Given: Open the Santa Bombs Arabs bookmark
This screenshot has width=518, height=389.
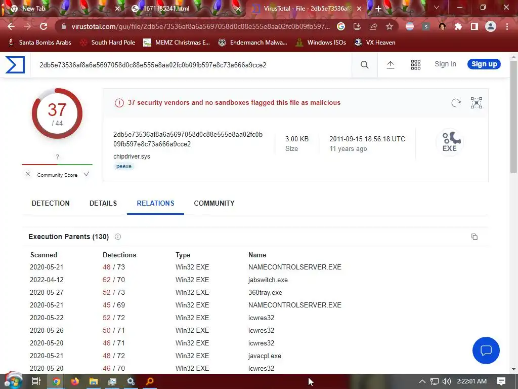Looking at the screenshot, I should pyautogui.click(x=39, y=43).
